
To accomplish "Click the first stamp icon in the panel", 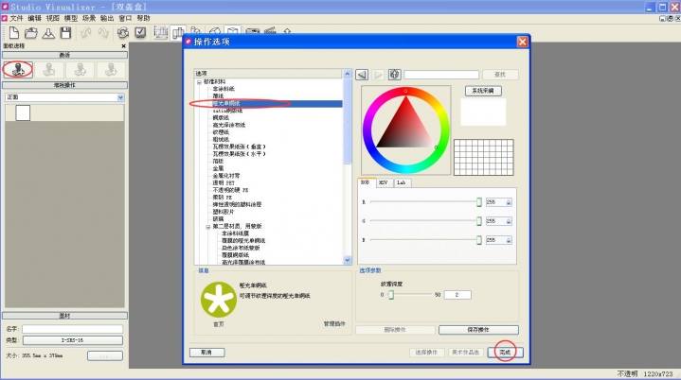I will 18,68.
